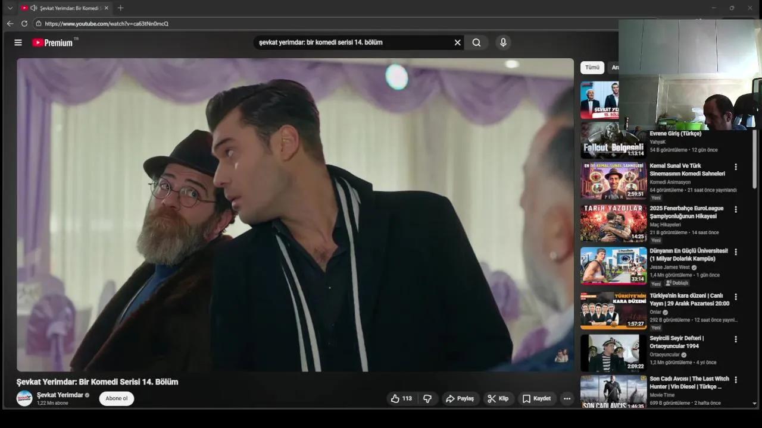This screenshot has width=762, height=428.
Task: Close the Şevkat Yerimdar browser tab
Action: click(107, 8)
